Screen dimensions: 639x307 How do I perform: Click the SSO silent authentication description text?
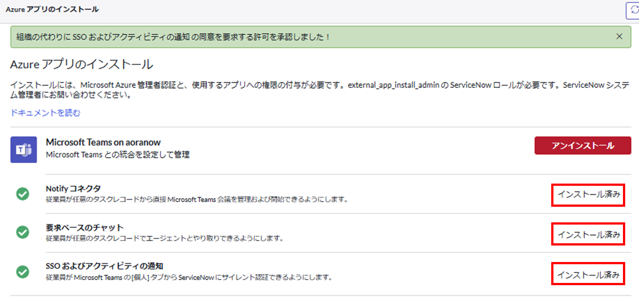pos(189,278)
